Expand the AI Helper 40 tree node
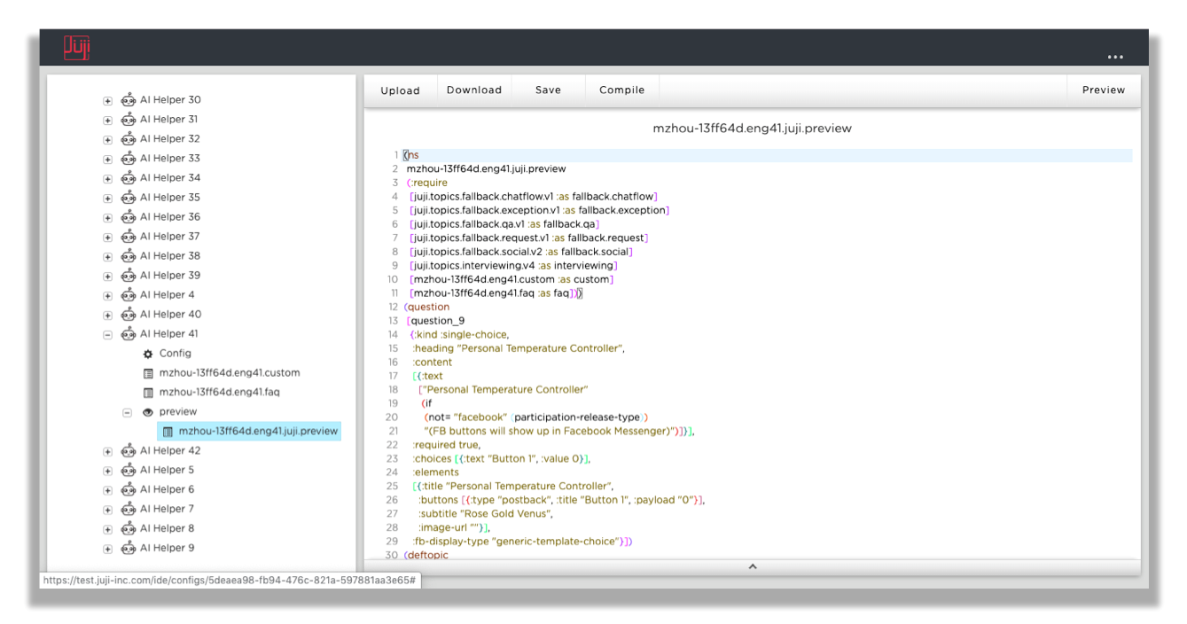The image size is (1187, 624). coord(108,315)
